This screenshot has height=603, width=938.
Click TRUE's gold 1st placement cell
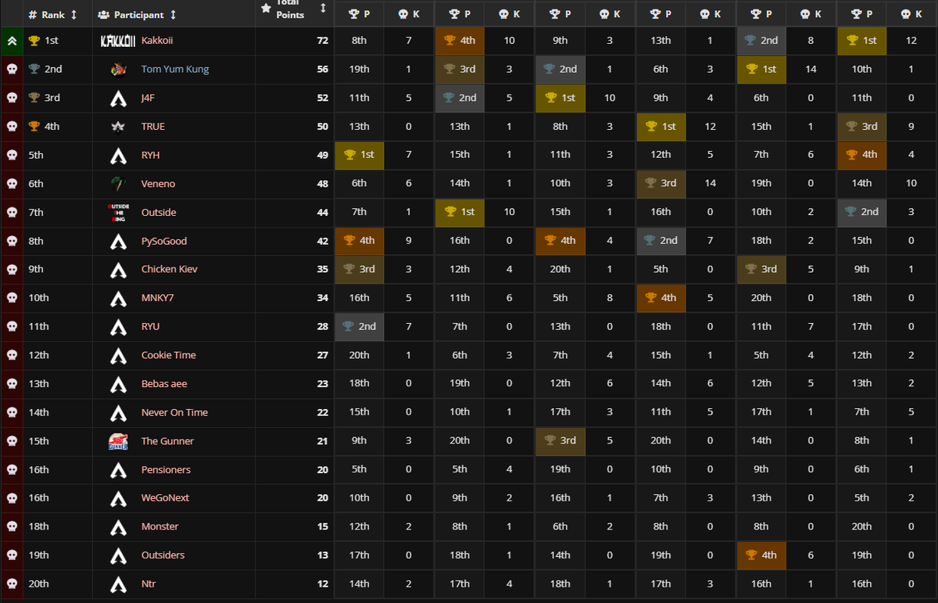pos(661,126)
